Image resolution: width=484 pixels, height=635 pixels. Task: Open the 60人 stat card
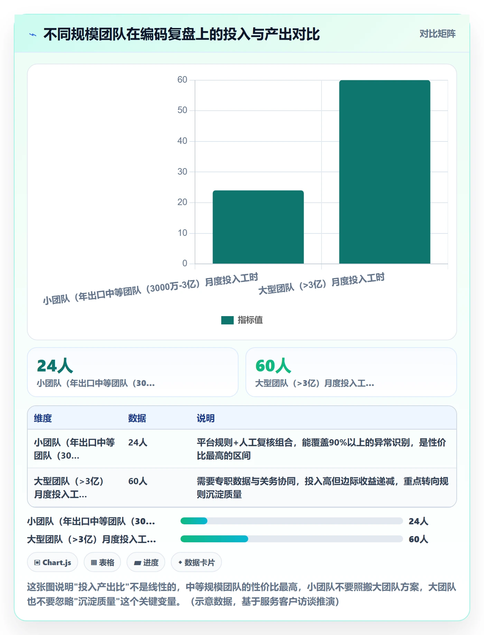tap(351, 372)
